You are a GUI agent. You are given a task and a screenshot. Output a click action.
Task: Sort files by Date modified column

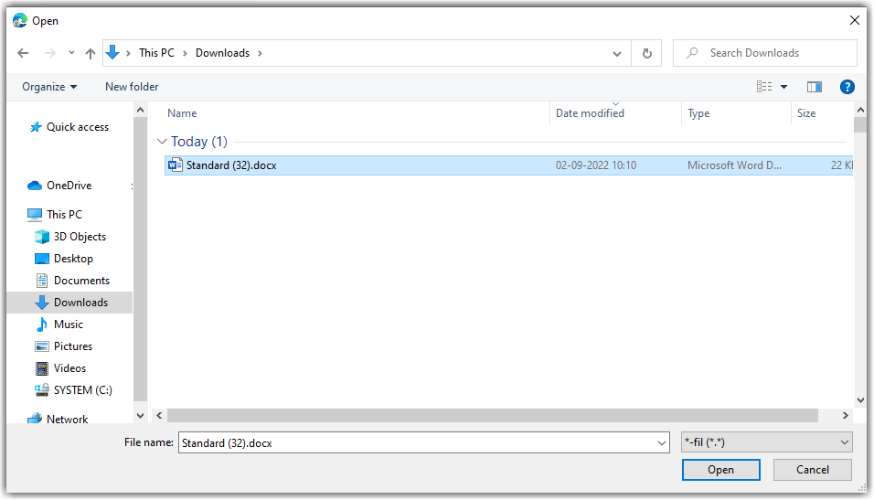click(x=590, y=113)
